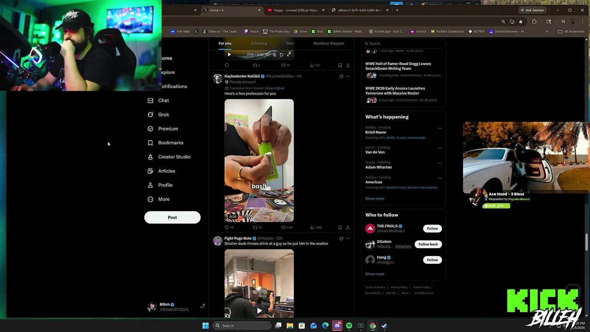This screenshot has height=332, width=590.
Task: Open Fight Page Beto profile avatar
Action: pyautogui.click(x=218, y=241)
